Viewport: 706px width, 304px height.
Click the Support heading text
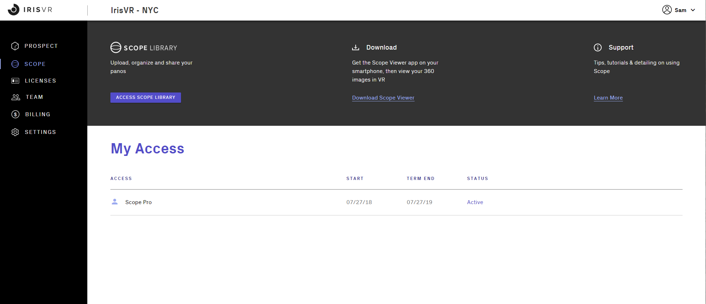[x=621, y=47]
